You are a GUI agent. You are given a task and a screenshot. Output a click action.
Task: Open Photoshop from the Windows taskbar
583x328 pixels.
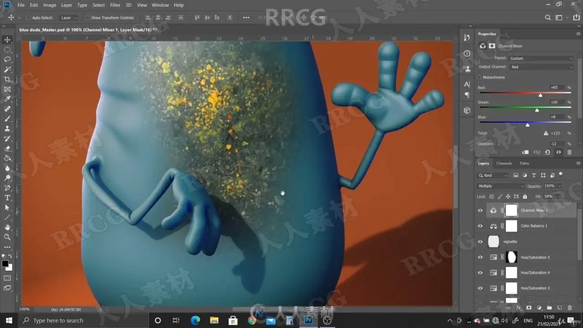(x=308, y=320)
